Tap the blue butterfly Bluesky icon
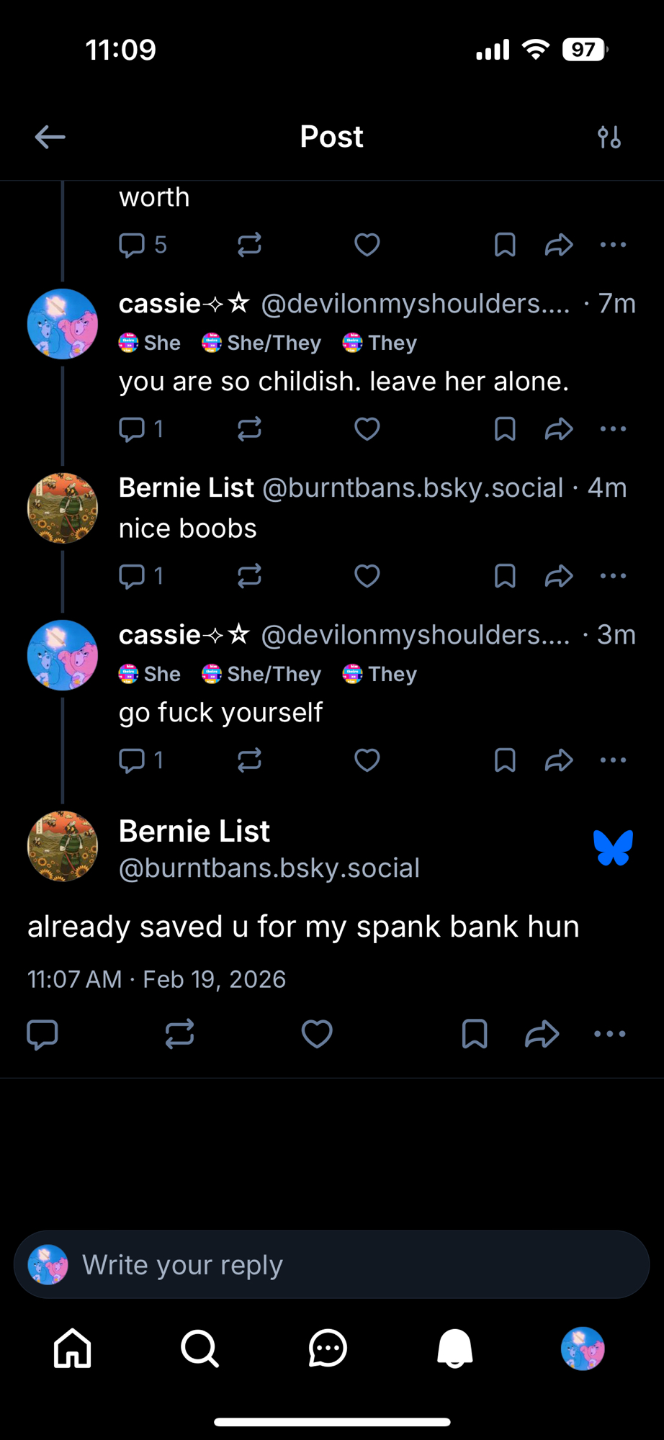 pos(613,847)
